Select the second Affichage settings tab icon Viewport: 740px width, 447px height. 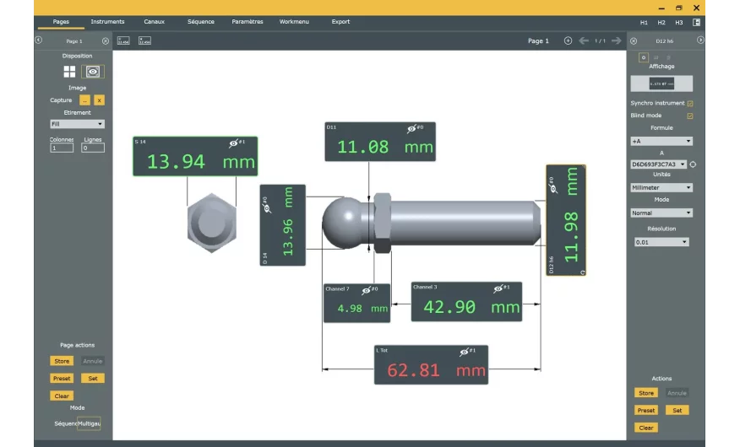pyautogui.click(x=656, y=57)
